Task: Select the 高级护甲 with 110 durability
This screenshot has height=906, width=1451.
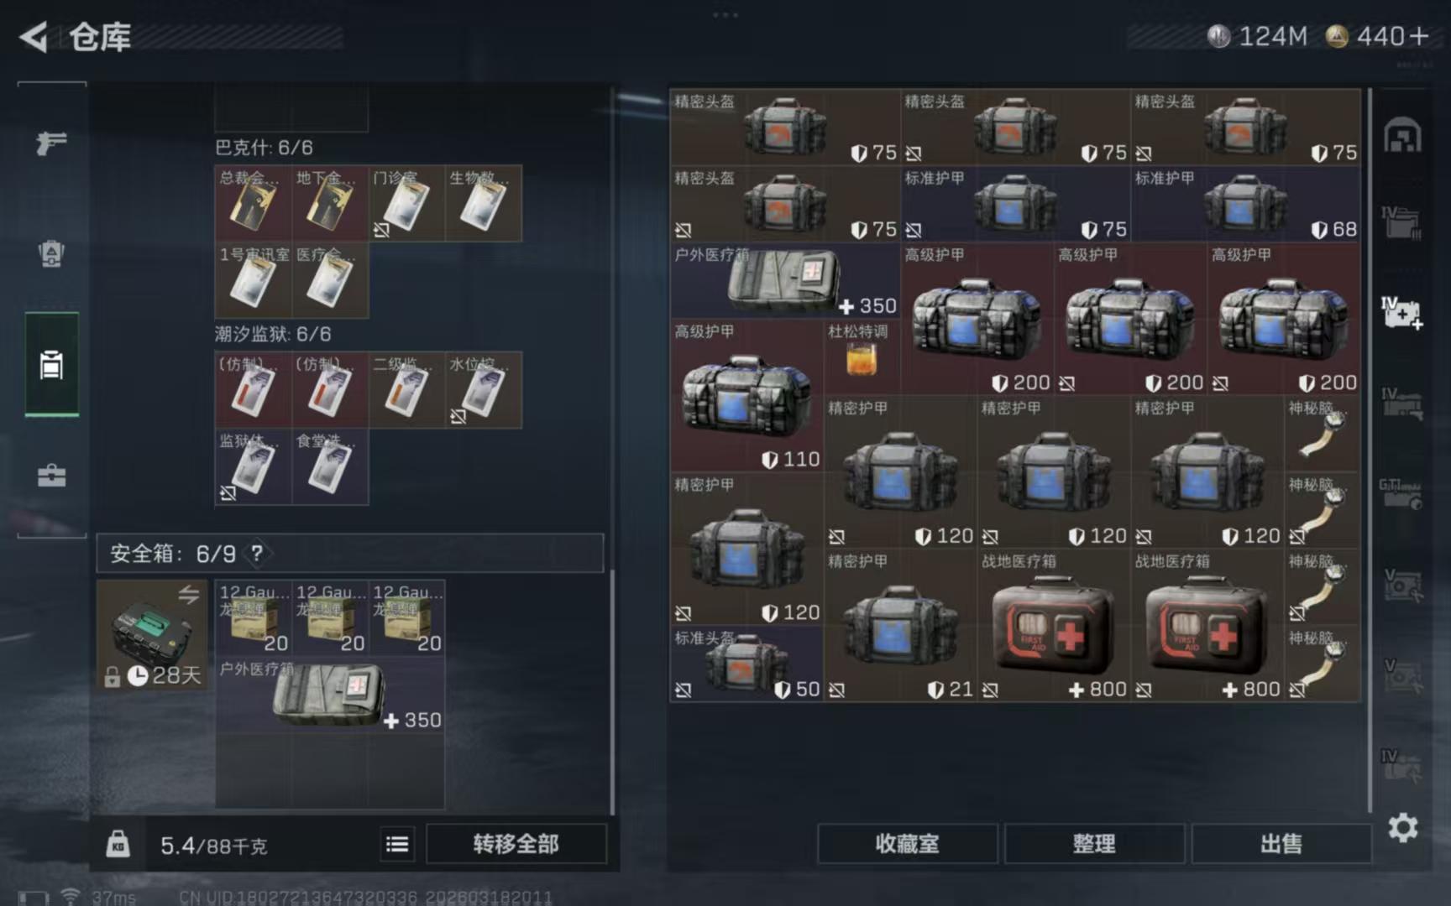Action: click(747, 395)
